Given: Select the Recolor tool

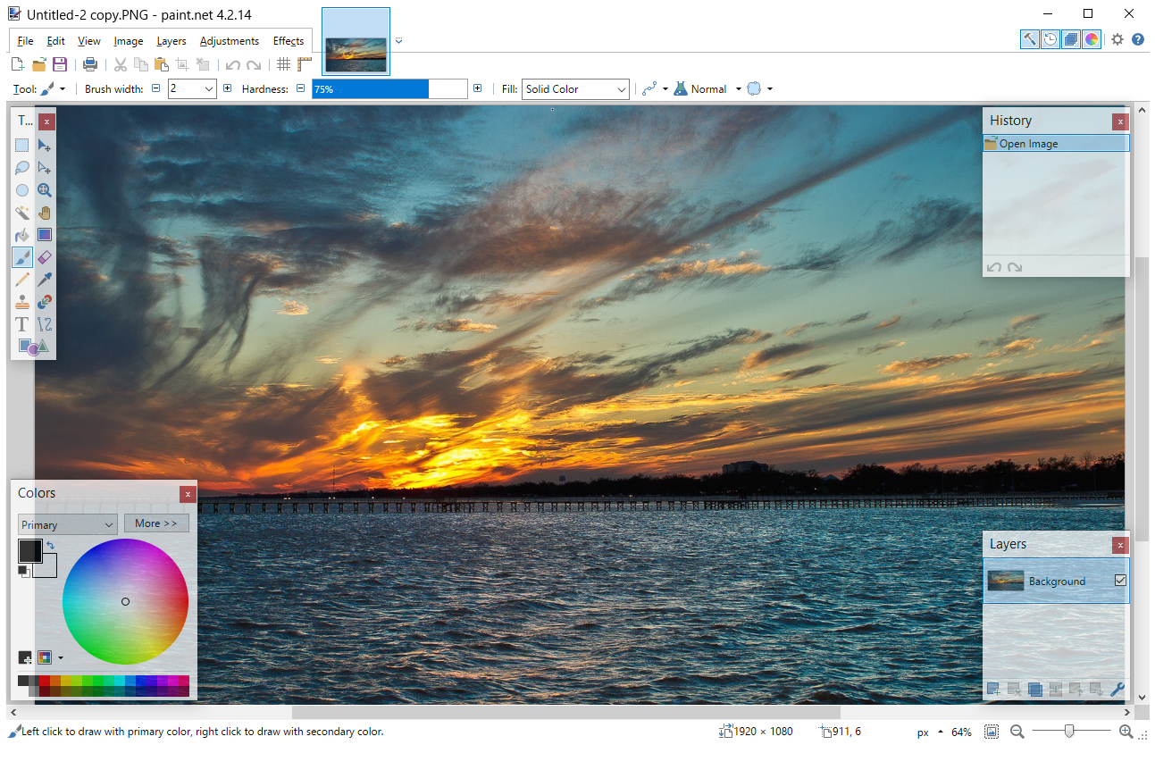Looking at the screenshot, I should click(x=45, y=302).
